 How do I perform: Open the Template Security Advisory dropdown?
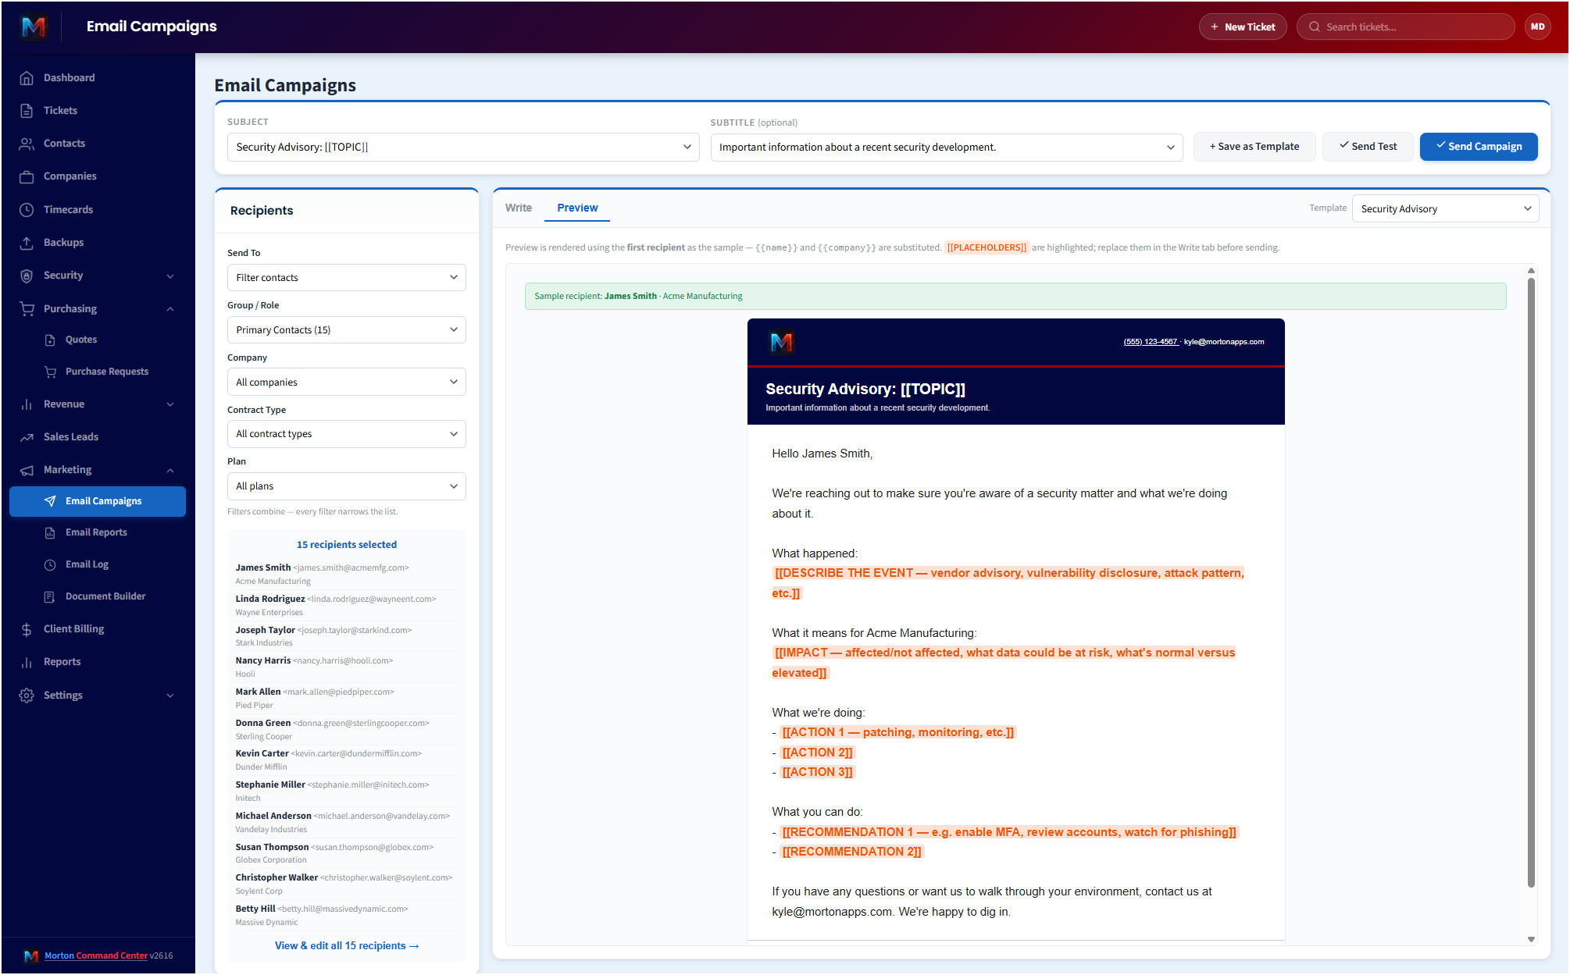1445,208
